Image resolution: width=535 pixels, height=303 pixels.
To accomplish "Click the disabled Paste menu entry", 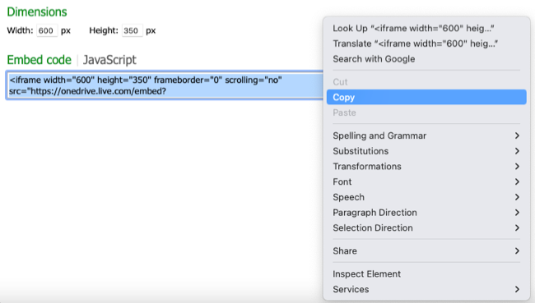I will pyautogui.click(x=426, y=112).
